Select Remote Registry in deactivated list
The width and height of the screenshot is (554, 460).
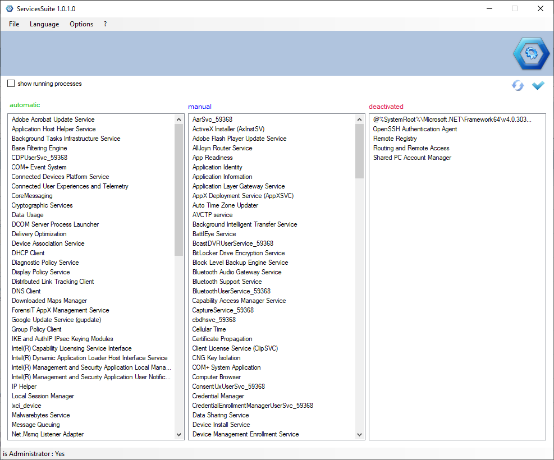pyautogui.click(x=395, y=139)
